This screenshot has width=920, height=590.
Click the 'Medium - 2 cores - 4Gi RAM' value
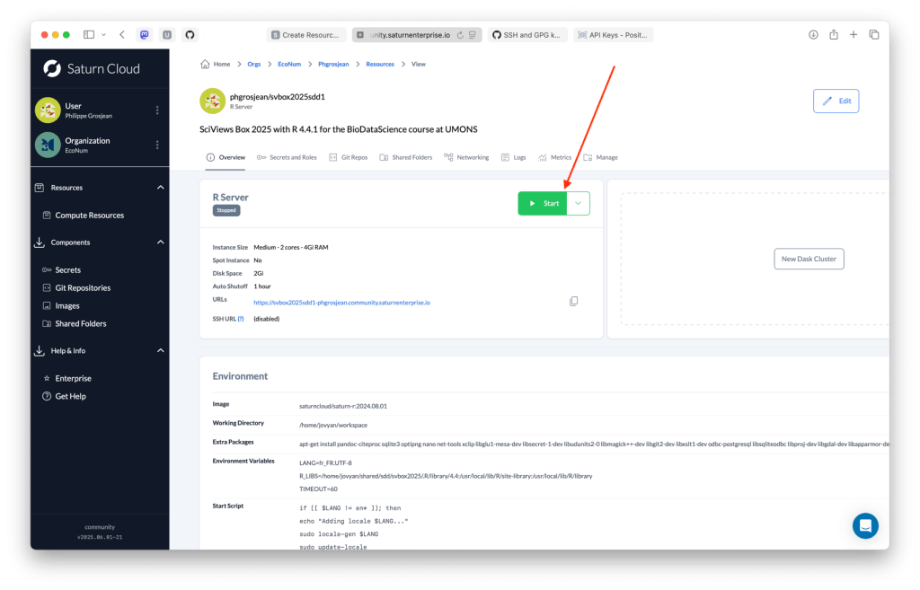[291, 248]
